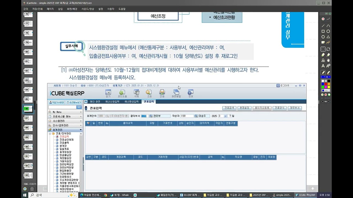Select the freehand curve tool in ICanNote

tap(328, 19)
